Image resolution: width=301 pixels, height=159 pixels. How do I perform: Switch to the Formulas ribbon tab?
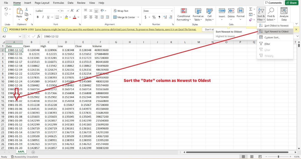pyautogui.click(x=58, y=3)
